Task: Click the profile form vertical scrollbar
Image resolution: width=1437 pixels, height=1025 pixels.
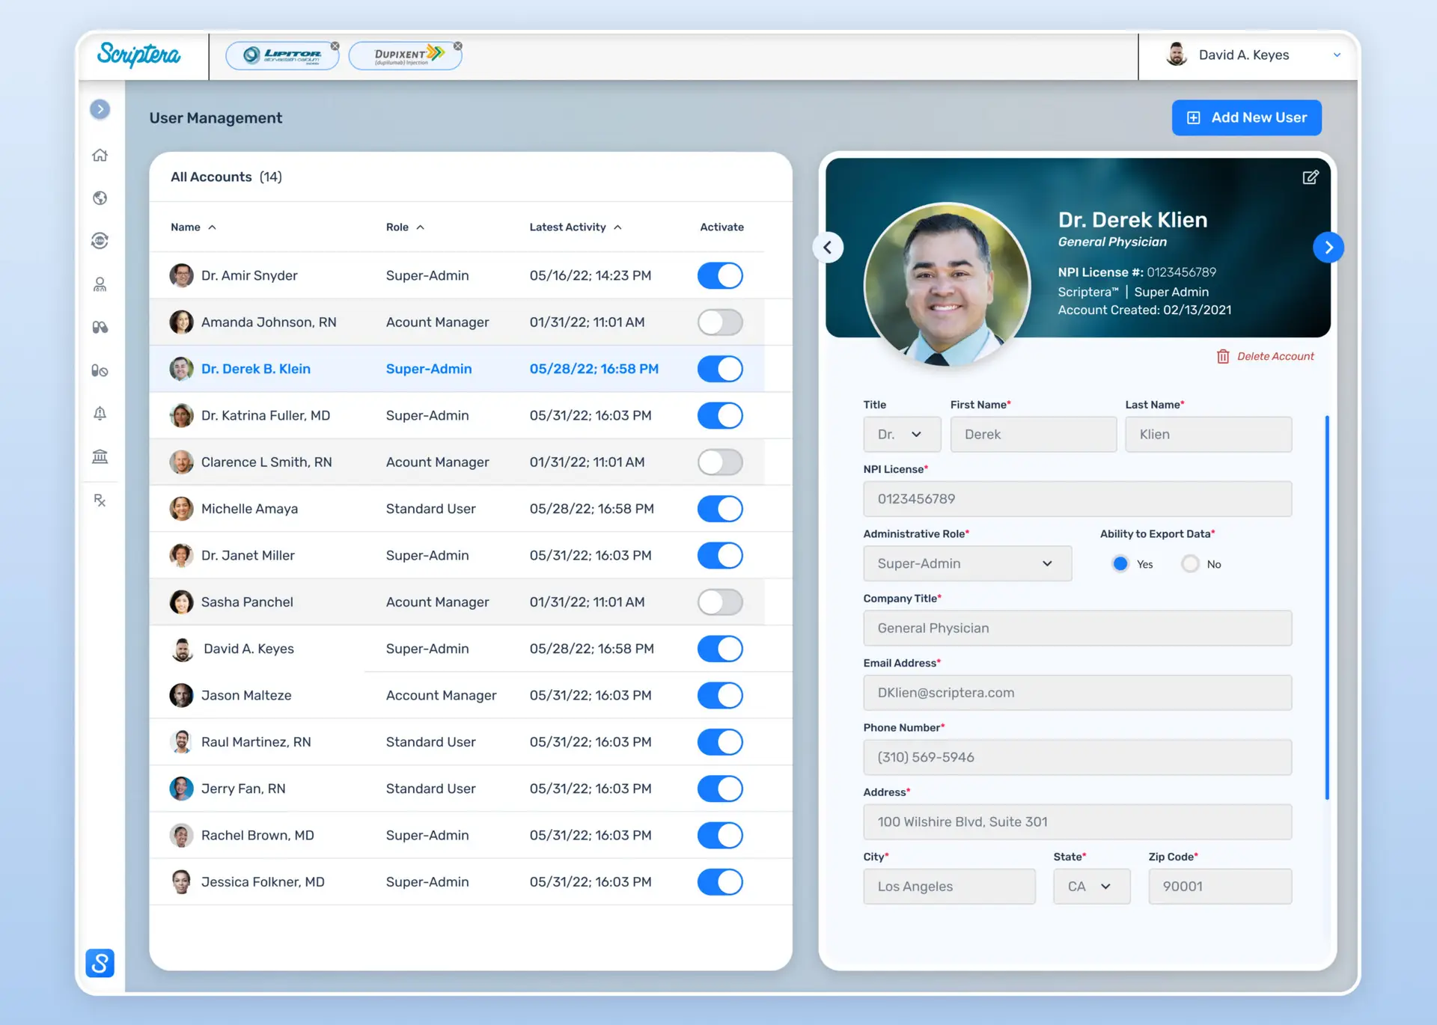Action: tap(1327, 606)
